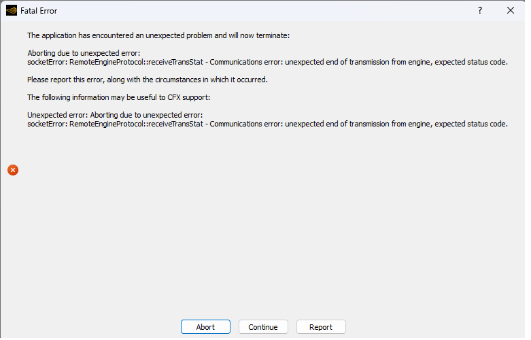
Task: Close the Fatal Error dialog window
Action: (x=511, y=10)
